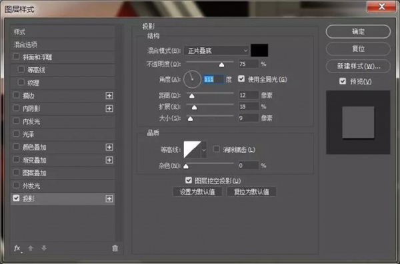The width and height of the screenshot is (400, 264).
Task: Click the plus icon beside 渐变叠加
Action: [x=109, y=160]
